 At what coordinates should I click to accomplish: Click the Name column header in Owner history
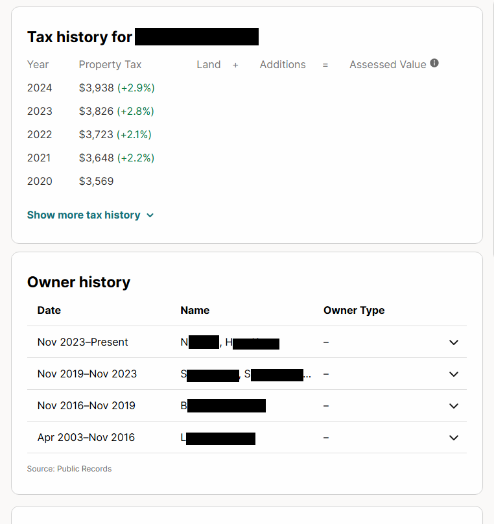click(x=195, y=311)
